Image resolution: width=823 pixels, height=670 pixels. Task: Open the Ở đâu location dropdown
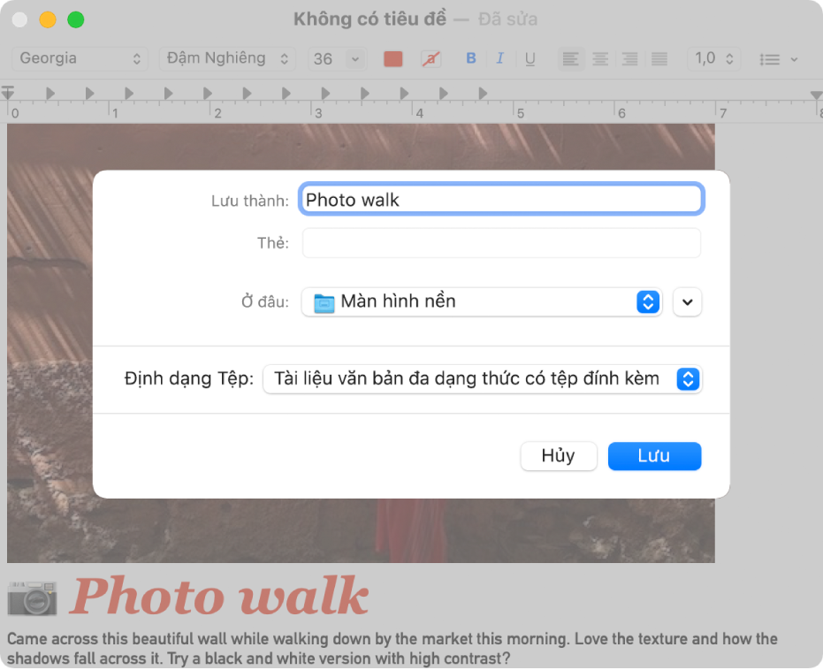point(482,301)
